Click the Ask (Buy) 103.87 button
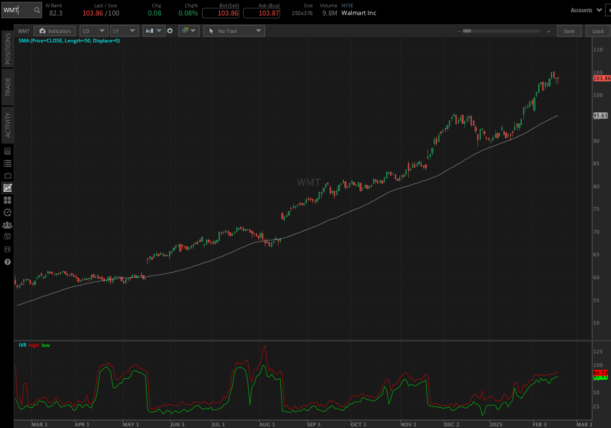The image size is (611, 428). pyautogui.click(x=262, y=13)
